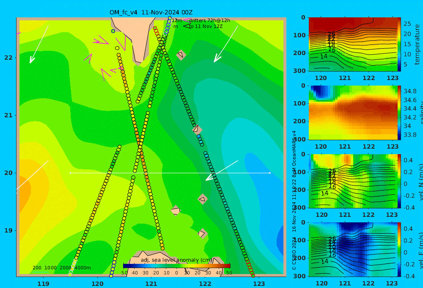Click the 33.8 tick on the salinity color bar
The image size is (423, 288).
[x=410, y=135]
